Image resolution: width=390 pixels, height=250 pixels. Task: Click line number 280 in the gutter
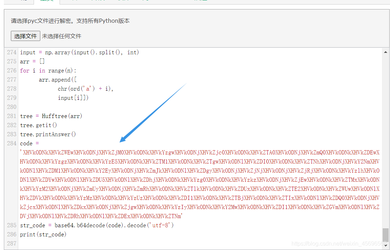[x=12, y=107]
